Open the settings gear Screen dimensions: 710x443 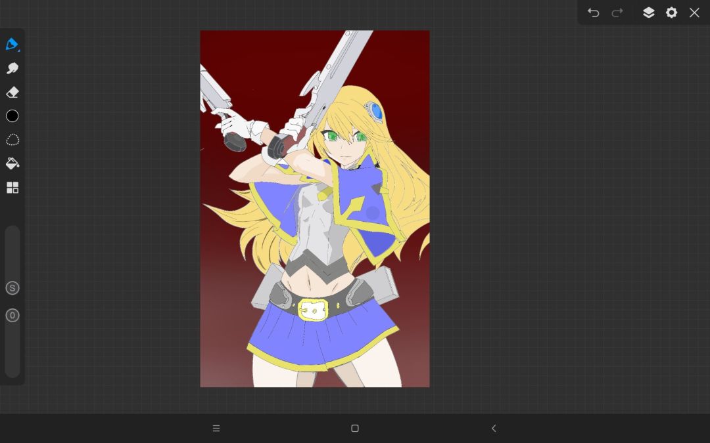pyautogui.click(x=671, y=12)
